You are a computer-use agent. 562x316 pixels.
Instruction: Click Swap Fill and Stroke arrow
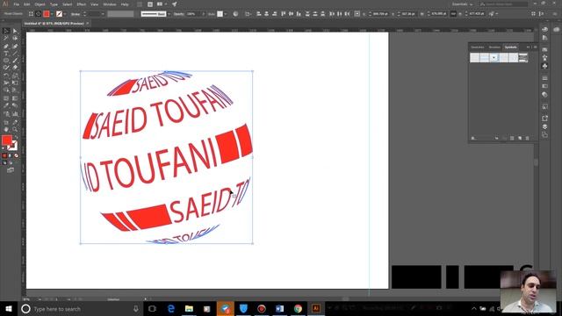[16, 137]
